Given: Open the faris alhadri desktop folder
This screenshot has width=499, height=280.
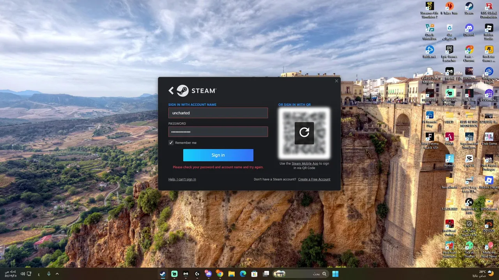Looking at the screenshot, I should 449,182.
